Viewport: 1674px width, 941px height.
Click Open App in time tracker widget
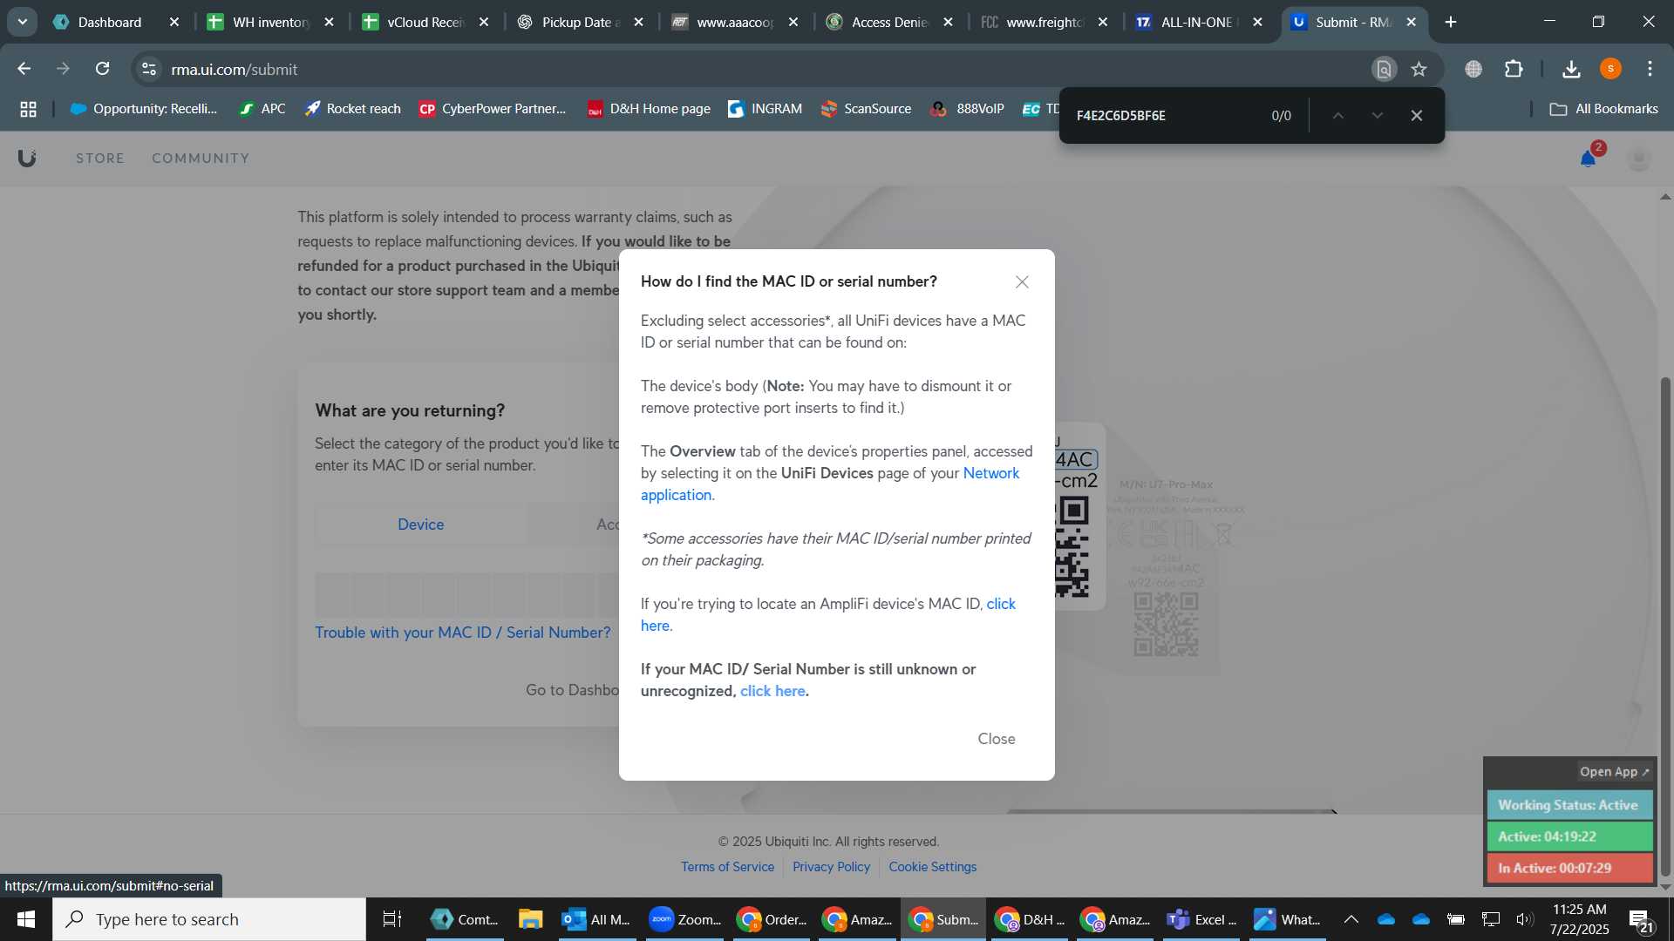coord(1615,772)
